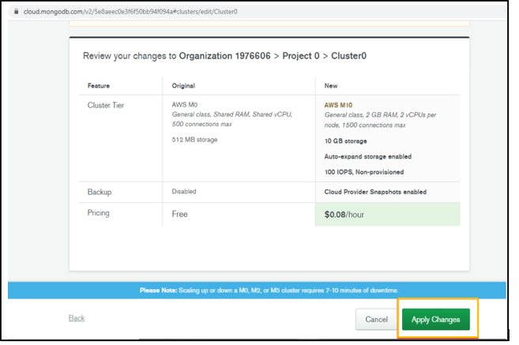Image resolution: width=519 pixels, height=345 pixels.
Task: Click the $0.08/hour pricing cell
Action: click(x=387, y=215)
